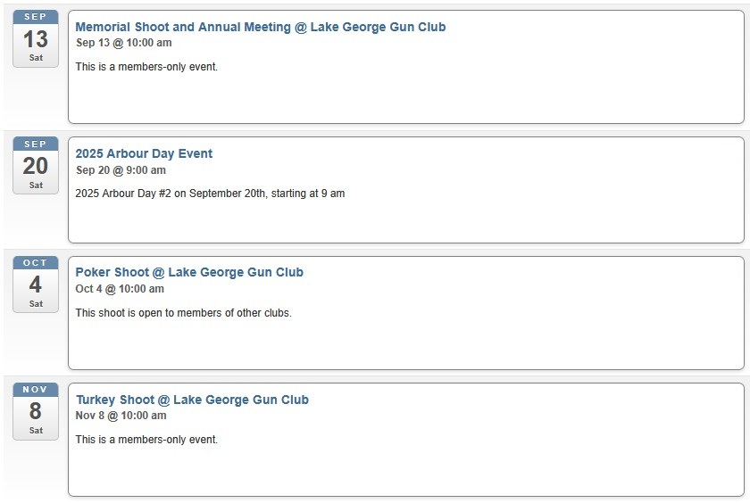Select the Sep 13 @ 10:00 am time text

point(124,43)
